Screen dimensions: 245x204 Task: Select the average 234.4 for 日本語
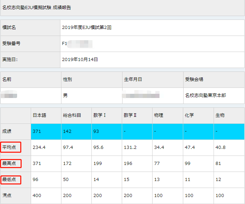pyautogui.click(x=39, y=148)
